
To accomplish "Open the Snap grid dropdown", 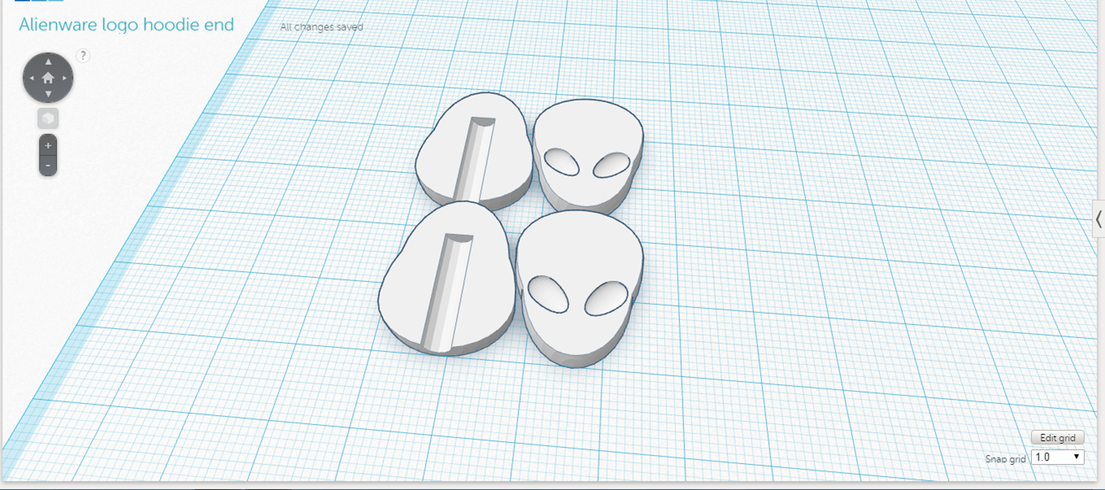I will tap(1057, 457).
